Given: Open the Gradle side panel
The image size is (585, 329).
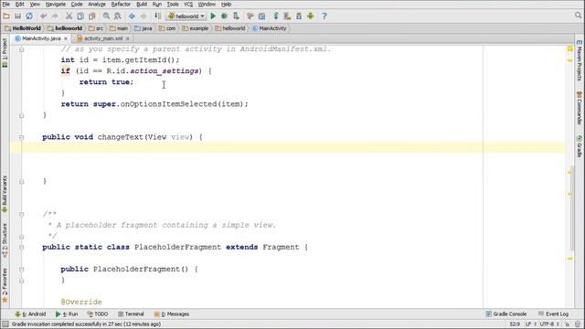Looking at the screenshot, I should point(580,147).
